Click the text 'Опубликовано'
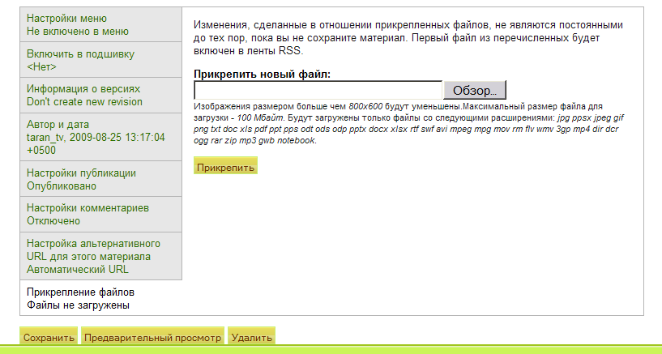This screenshot has height=354, width=662. tap(62, 186)
